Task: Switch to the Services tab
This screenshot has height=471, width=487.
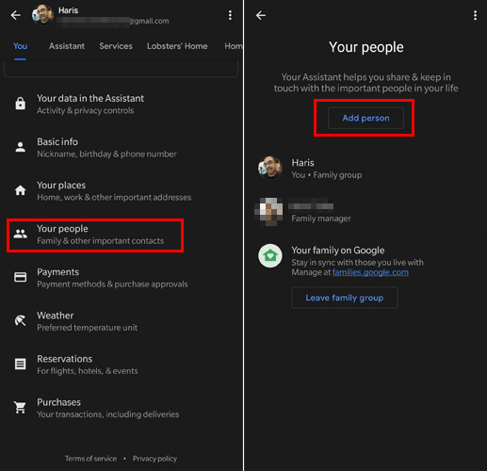Action: pos(116,46)
